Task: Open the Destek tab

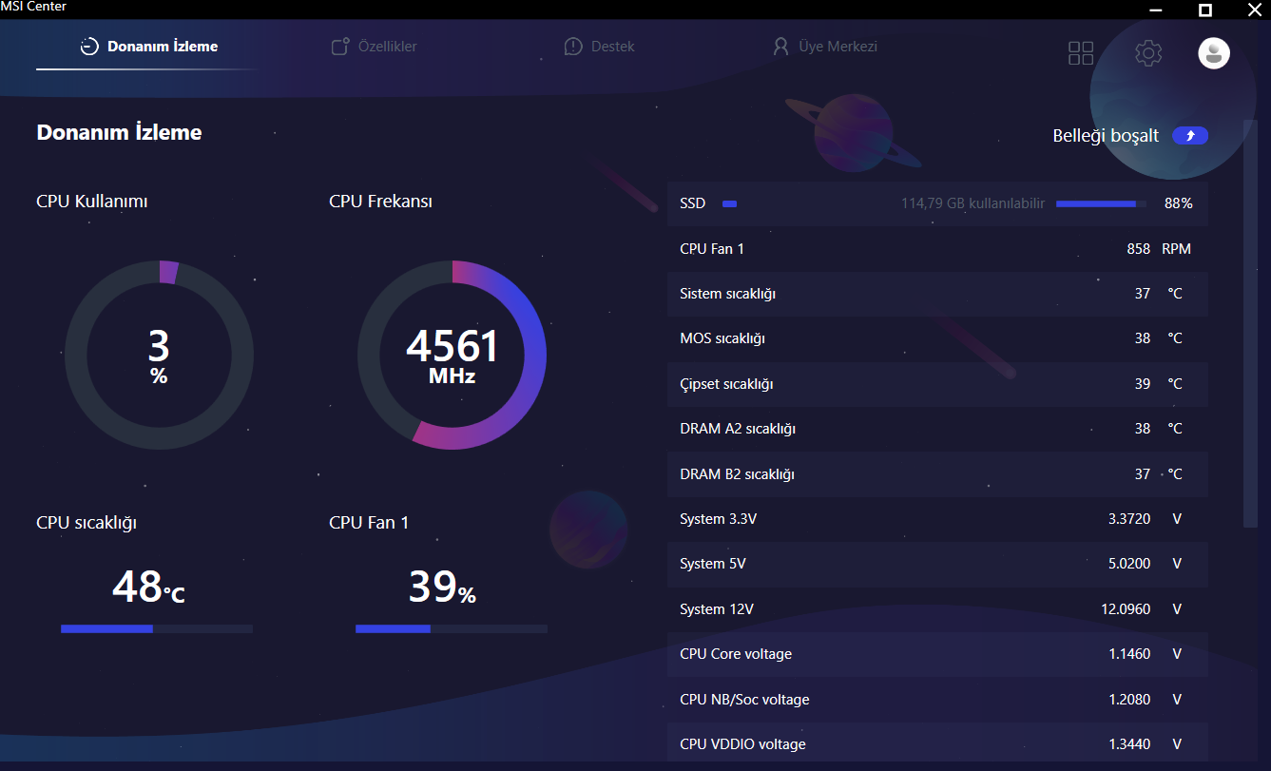Action: tap(599, 47)
